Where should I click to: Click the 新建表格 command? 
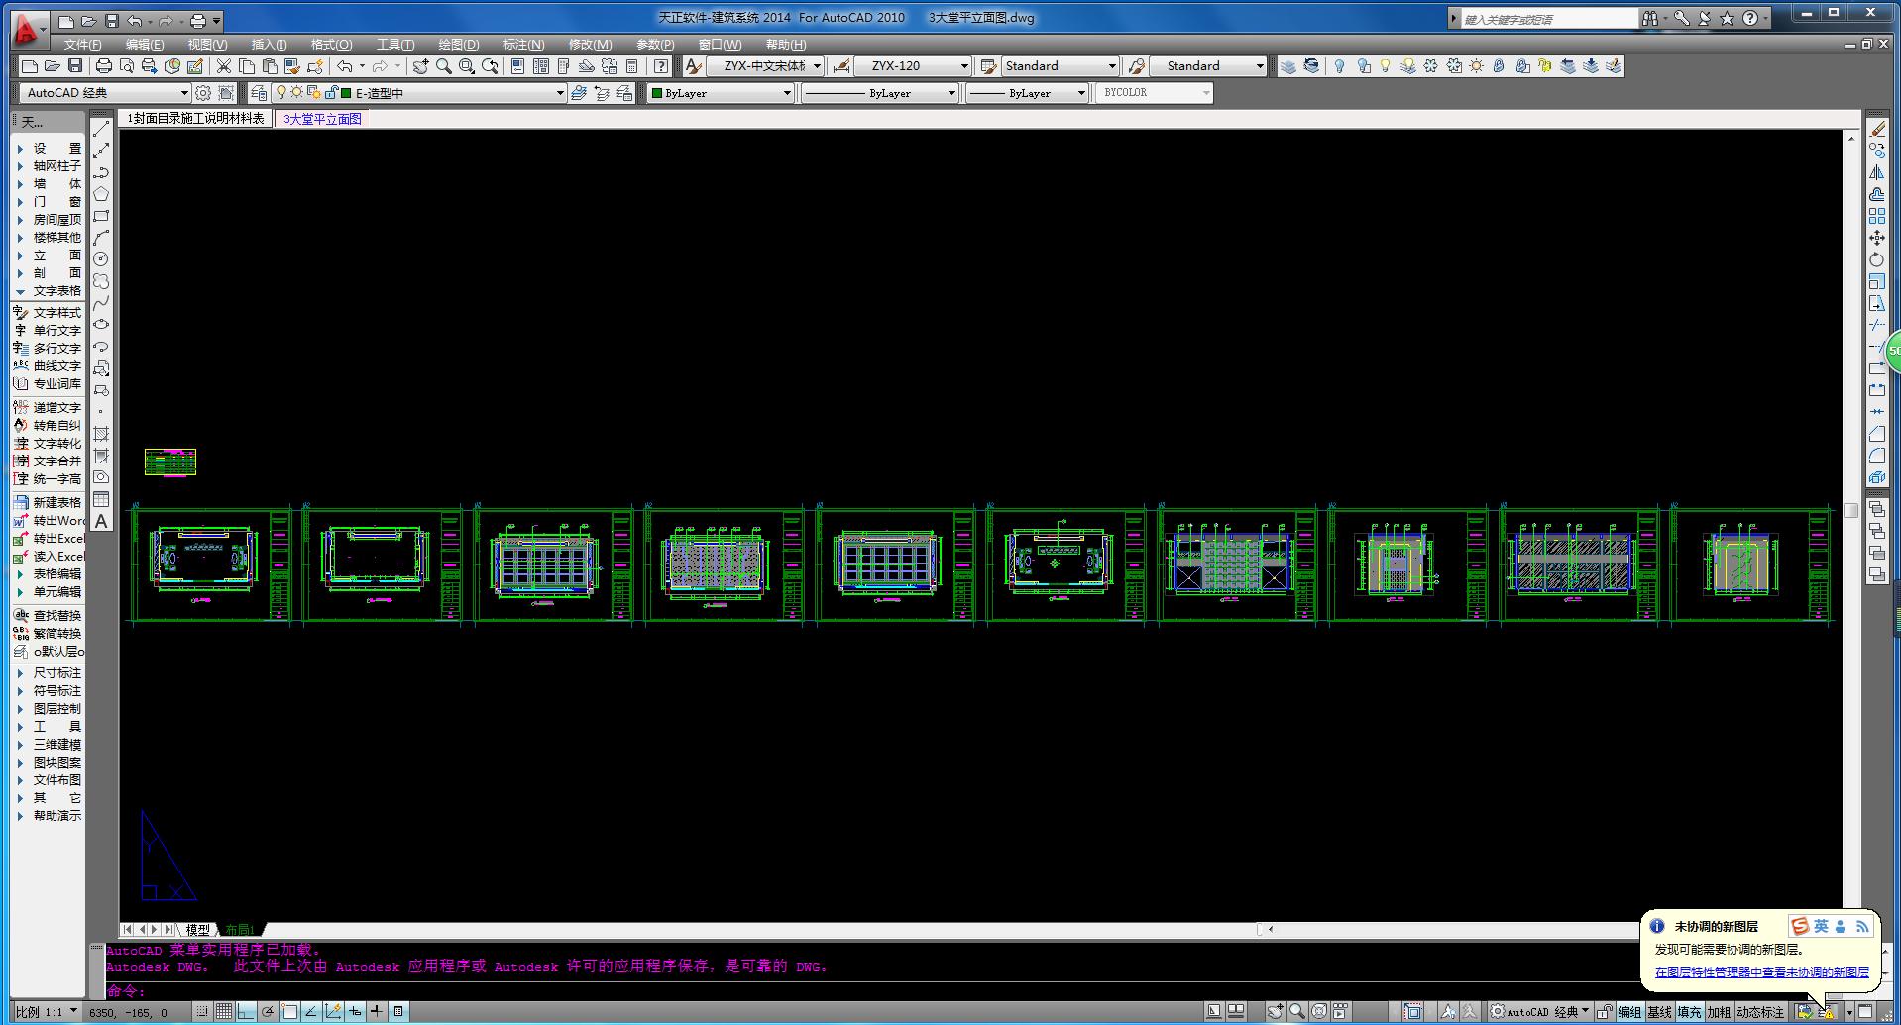(48, 503)
